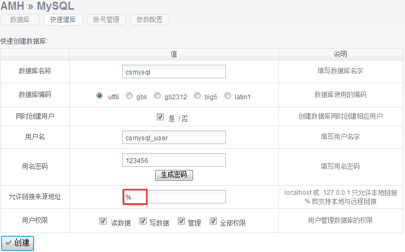Go to the 参数配置 tab
Viewport: 405px width, 252px height.
tap(150, 19)
